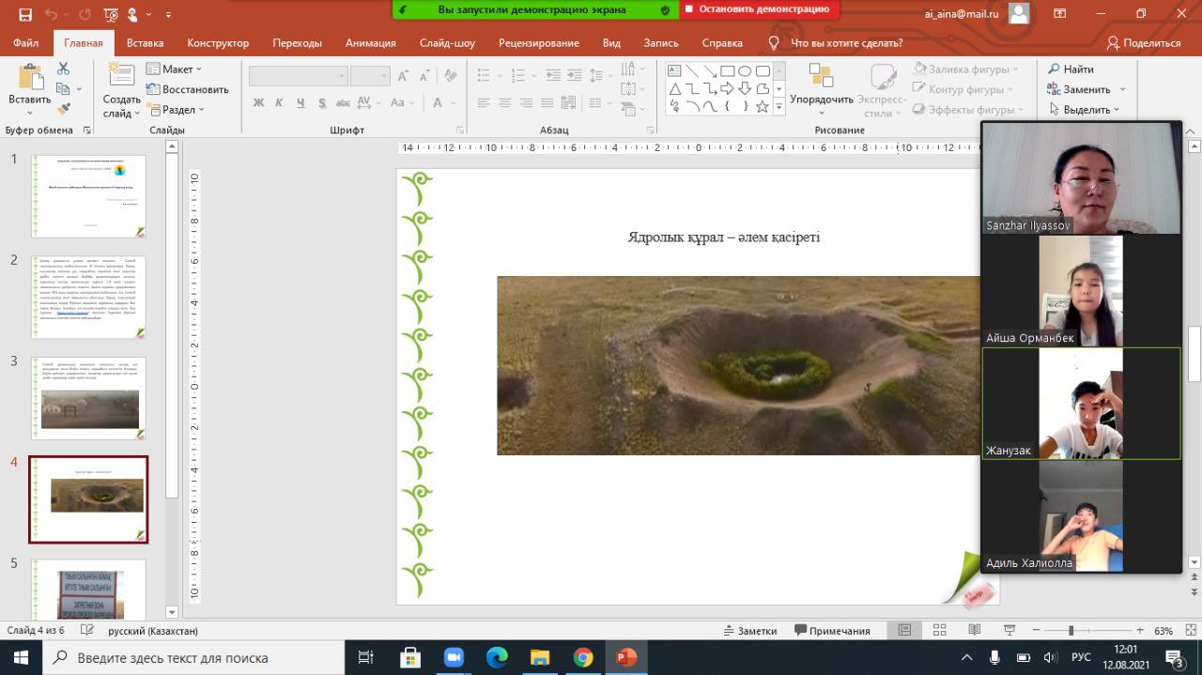The width and height of the screenshot is (1202, 675).
Task: Select the star shape in the gallery
Action: [762, 107]
